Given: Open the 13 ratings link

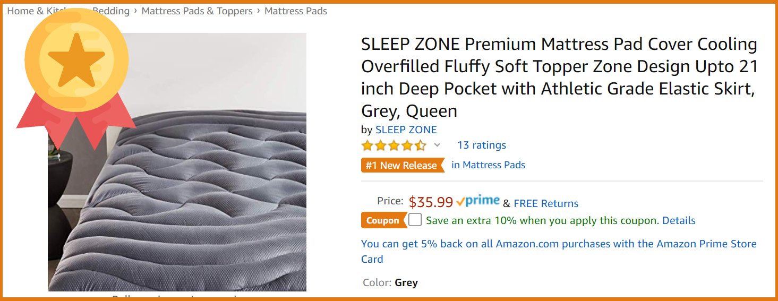Looking at the screenshot, I should (482, 145).
